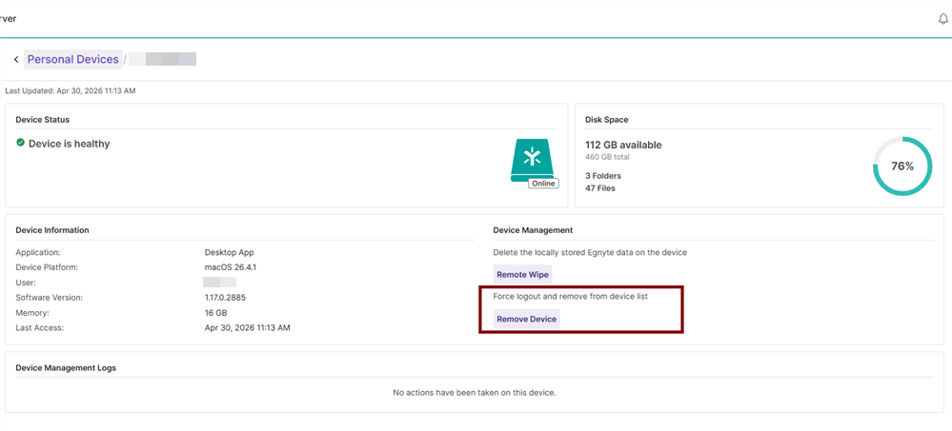Open the Personal Devices breadcrumb link

[72, 59]
